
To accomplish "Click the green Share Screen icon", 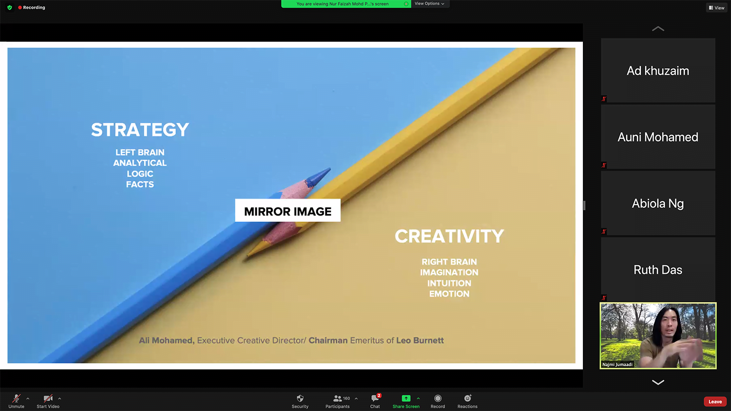I will click(x=406, y=398).
